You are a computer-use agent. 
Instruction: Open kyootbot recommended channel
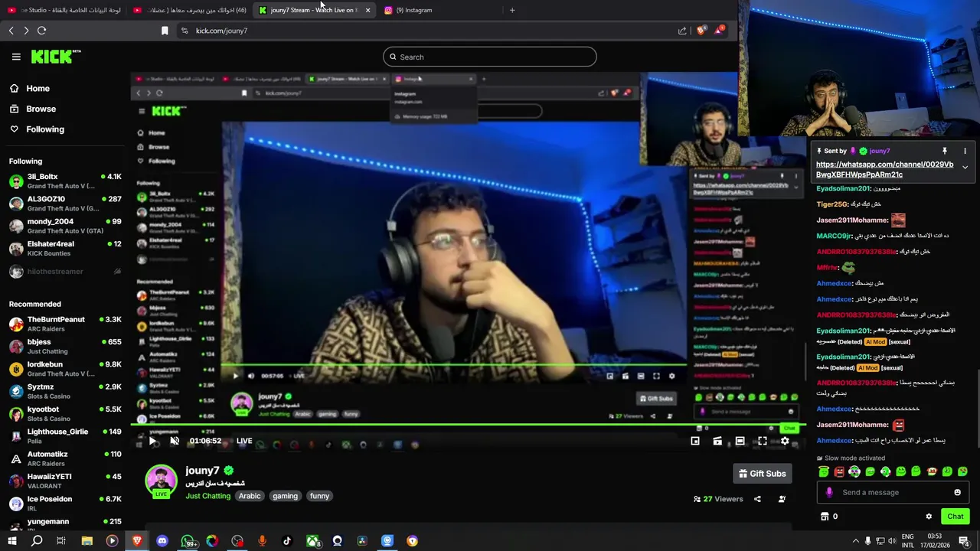(x=65, y=413)
